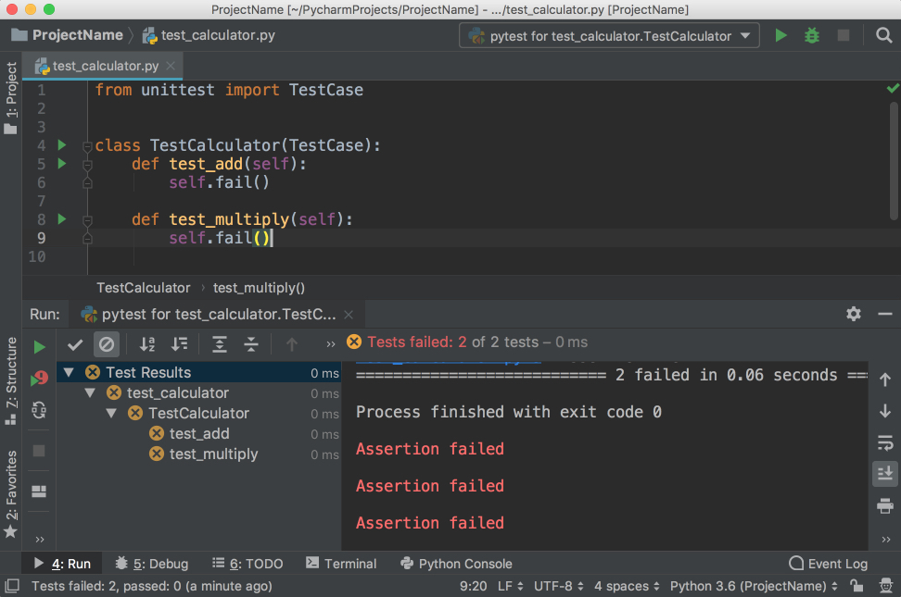Open Run Configuration settings gear
Screen dimensions: 901x597
tap(853, 314)
